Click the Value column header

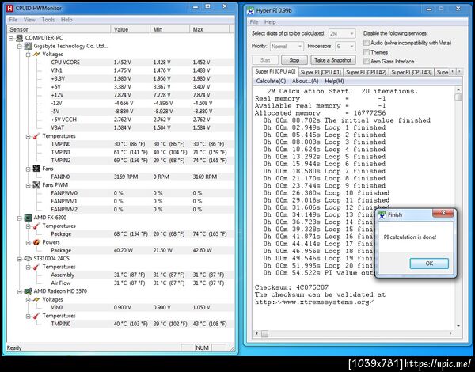tap(131, 29)
